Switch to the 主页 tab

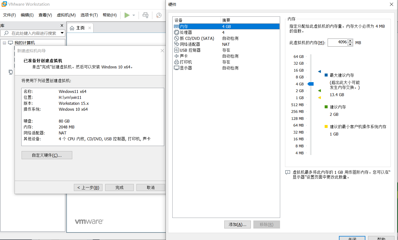click(80, 28)
